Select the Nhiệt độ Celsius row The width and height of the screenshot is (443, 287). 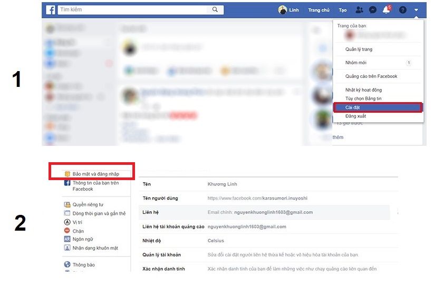point(268,241)
